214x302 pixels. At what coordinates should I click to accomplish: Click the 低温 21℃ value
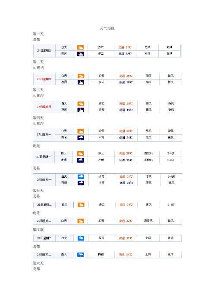point(126,138)
